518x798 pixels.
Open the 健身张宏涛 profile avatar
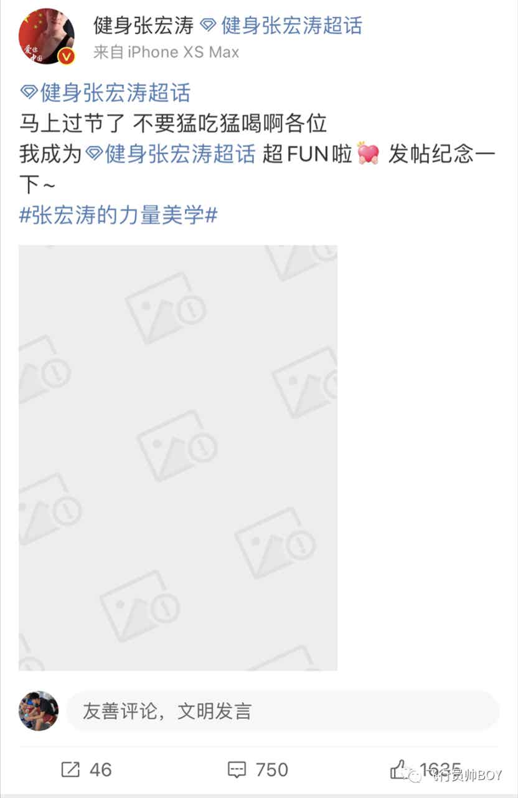tap(47, 36)
